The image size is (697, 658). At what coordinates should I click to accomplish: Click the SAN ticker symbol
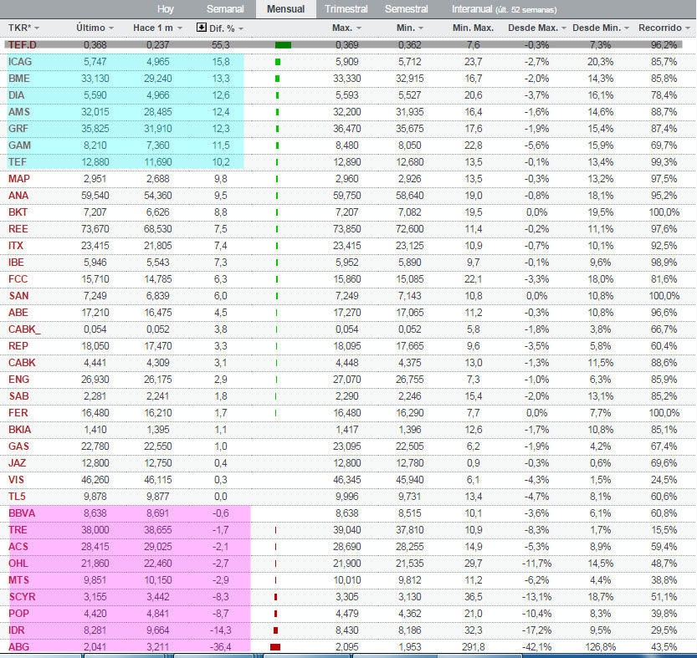tap(18, 295)
